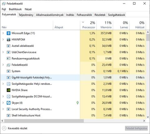Collapse view with Kevesebb részlet arrow
This screenshot has width=150, height=134.
pyautogui.click(x=4, y=128)
